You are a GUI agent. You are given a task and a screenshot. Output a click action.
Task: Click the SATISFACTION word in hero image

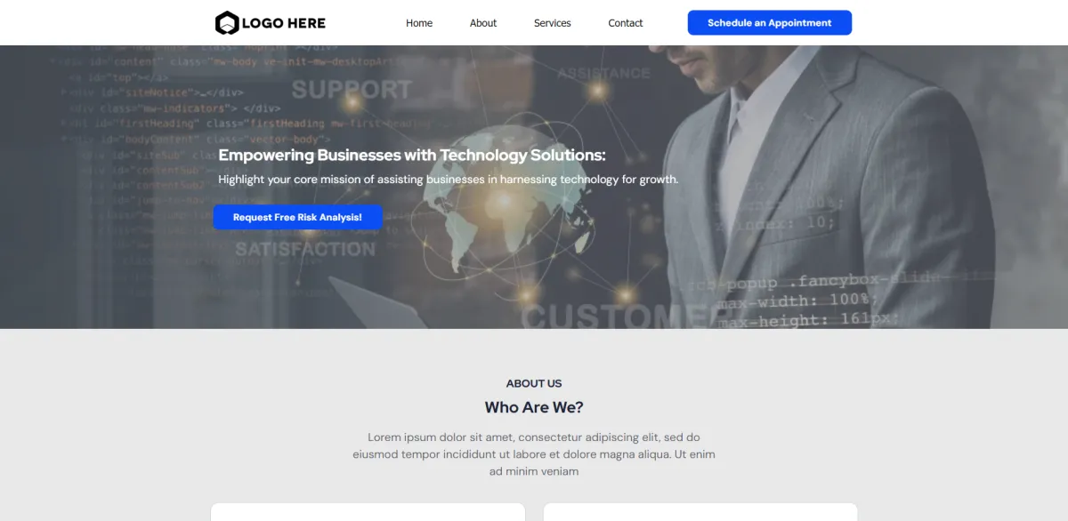[x=305, y=250]
